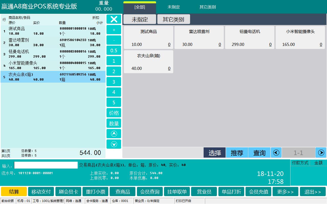Click the down arrow circle button
Screen dimensions: 327x204
[x=114, y=144]
